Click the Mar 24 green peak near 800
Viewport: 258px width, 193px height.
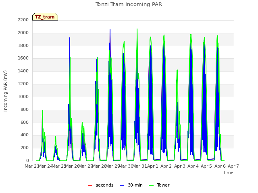(x=43, y=110)
